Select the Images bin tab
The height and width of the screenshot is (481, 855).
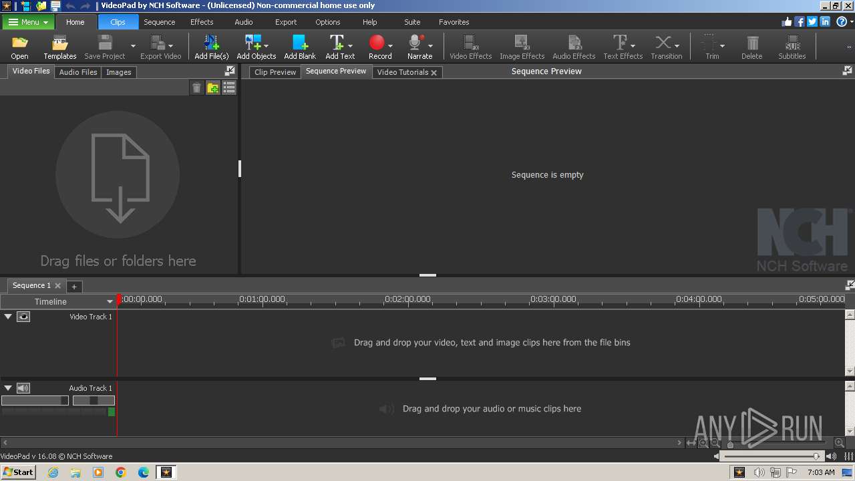point(118,72)
